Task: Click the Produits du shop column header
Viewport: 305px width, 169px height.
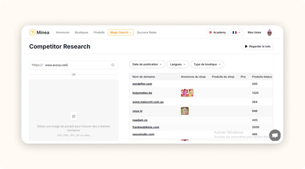Action: click(x=223, y=77)
